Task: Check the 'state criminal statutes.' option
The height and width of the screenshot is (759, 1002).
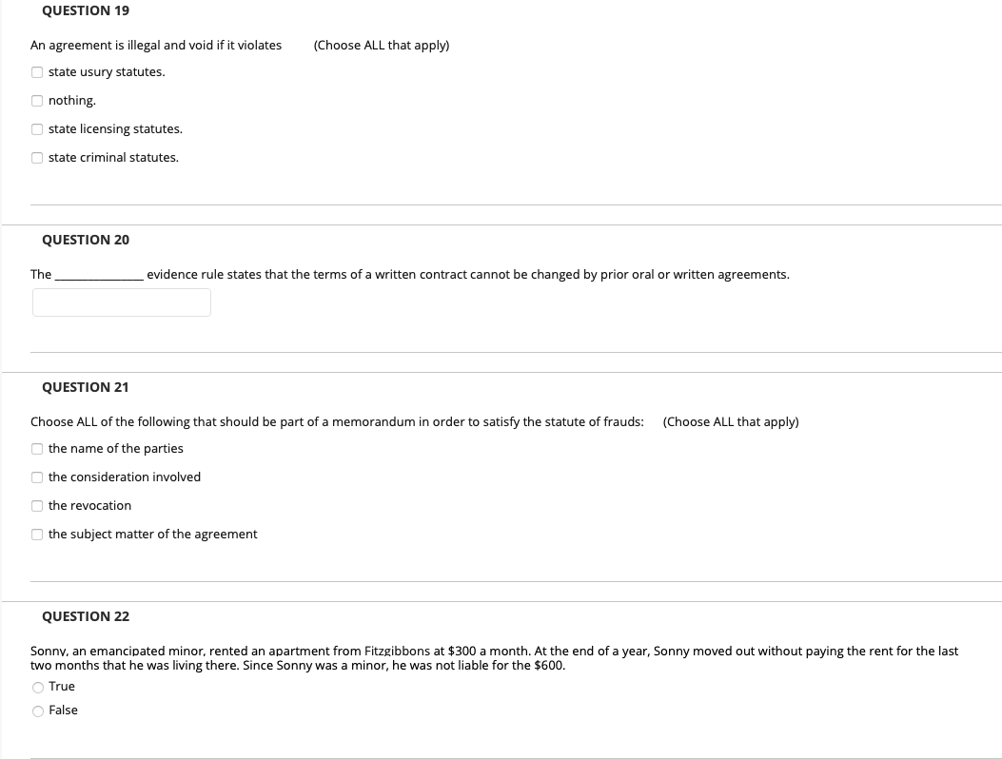Action: 36,157
